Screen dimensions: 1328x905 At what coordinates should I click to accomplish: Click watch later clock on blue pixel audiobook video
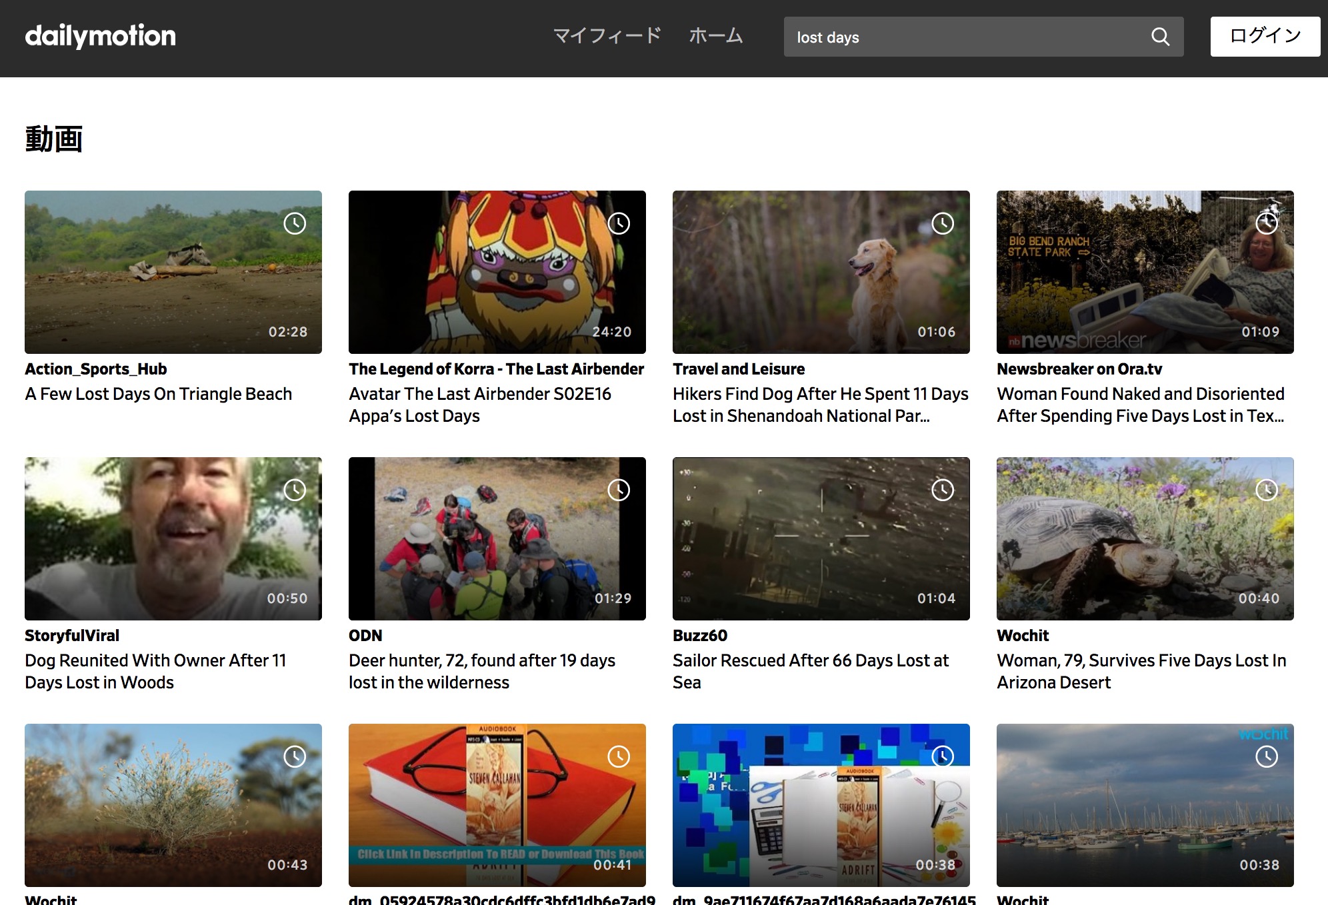click(x=943, y=756)
